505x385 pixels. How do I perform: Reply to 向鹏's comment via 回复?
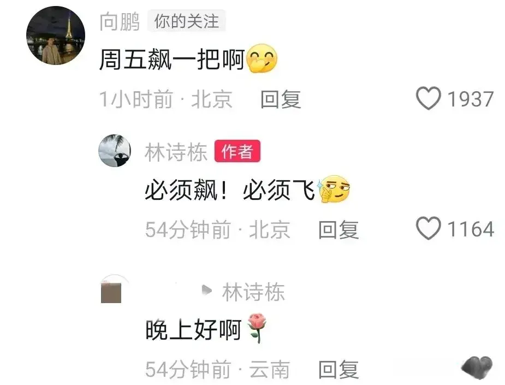click(x=281, y=99)
